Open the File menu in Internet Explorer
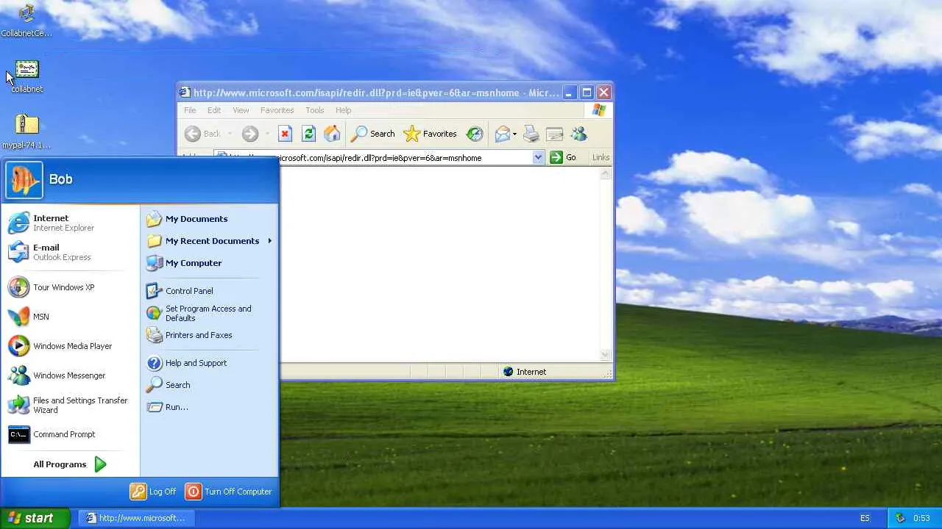Screen dimensions: 942x529 click(190, 110)
